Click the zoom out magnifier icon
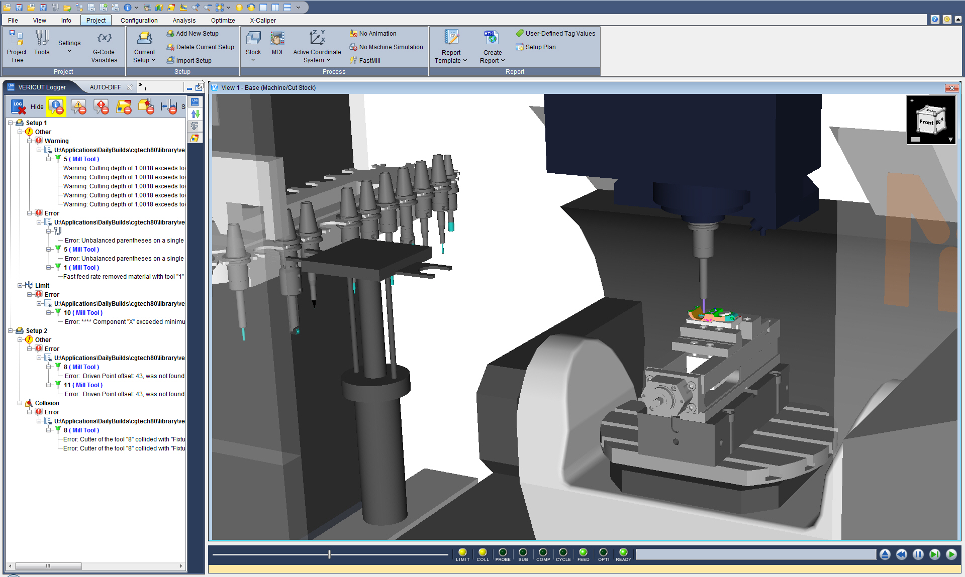The image size is (965, 577). point(208,8)
